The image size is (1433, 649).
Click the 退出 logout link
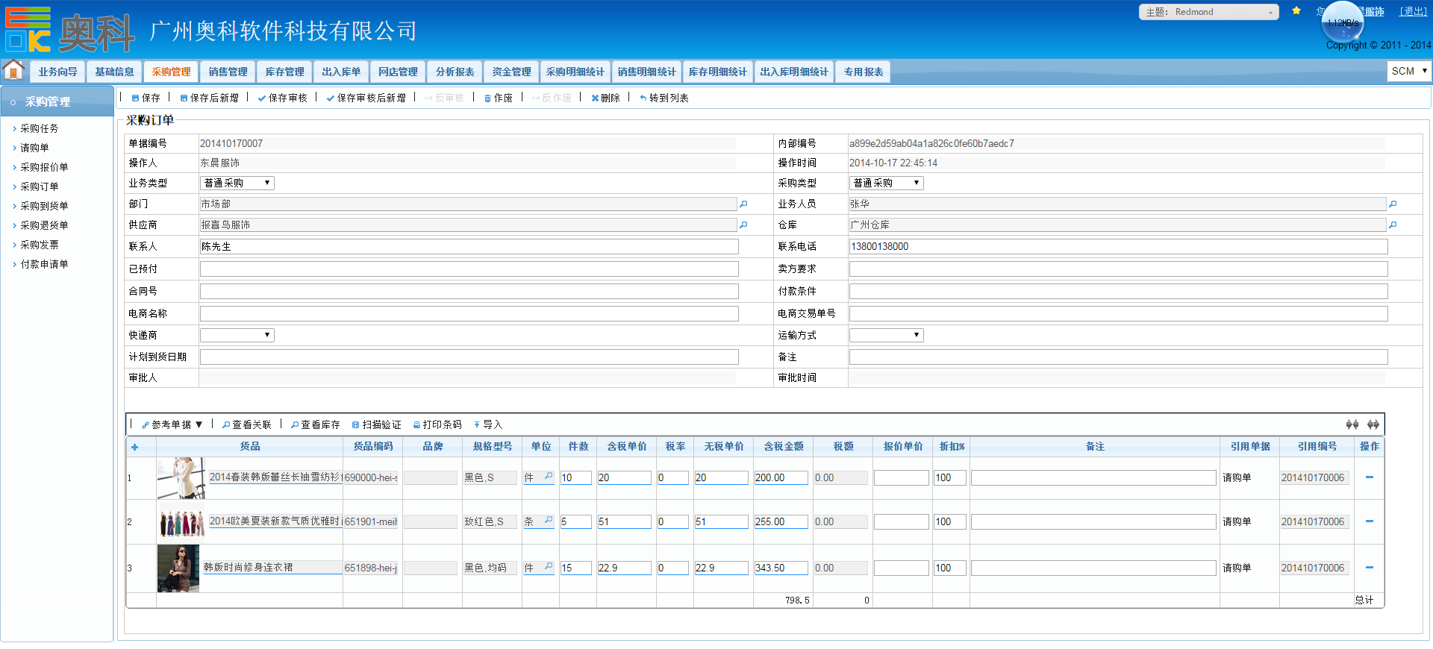tap(1413, 11)
